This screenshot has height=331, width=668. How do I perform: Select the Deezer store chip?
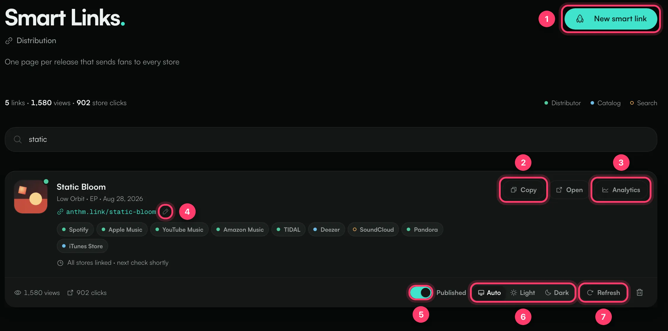(327, 230)
